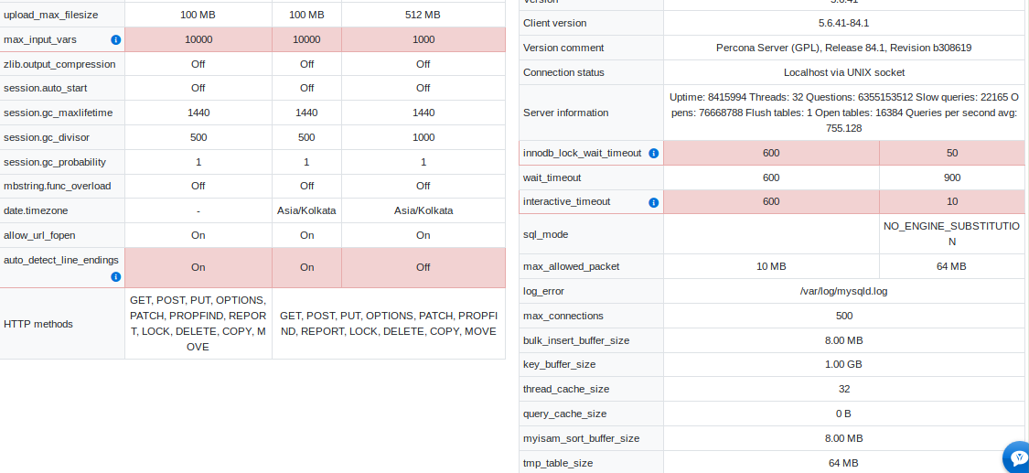Select the 5.6.41-84.1 client version value
Image resolution: width=1029 pixels, height=473 pixels.
click(843, 23)
